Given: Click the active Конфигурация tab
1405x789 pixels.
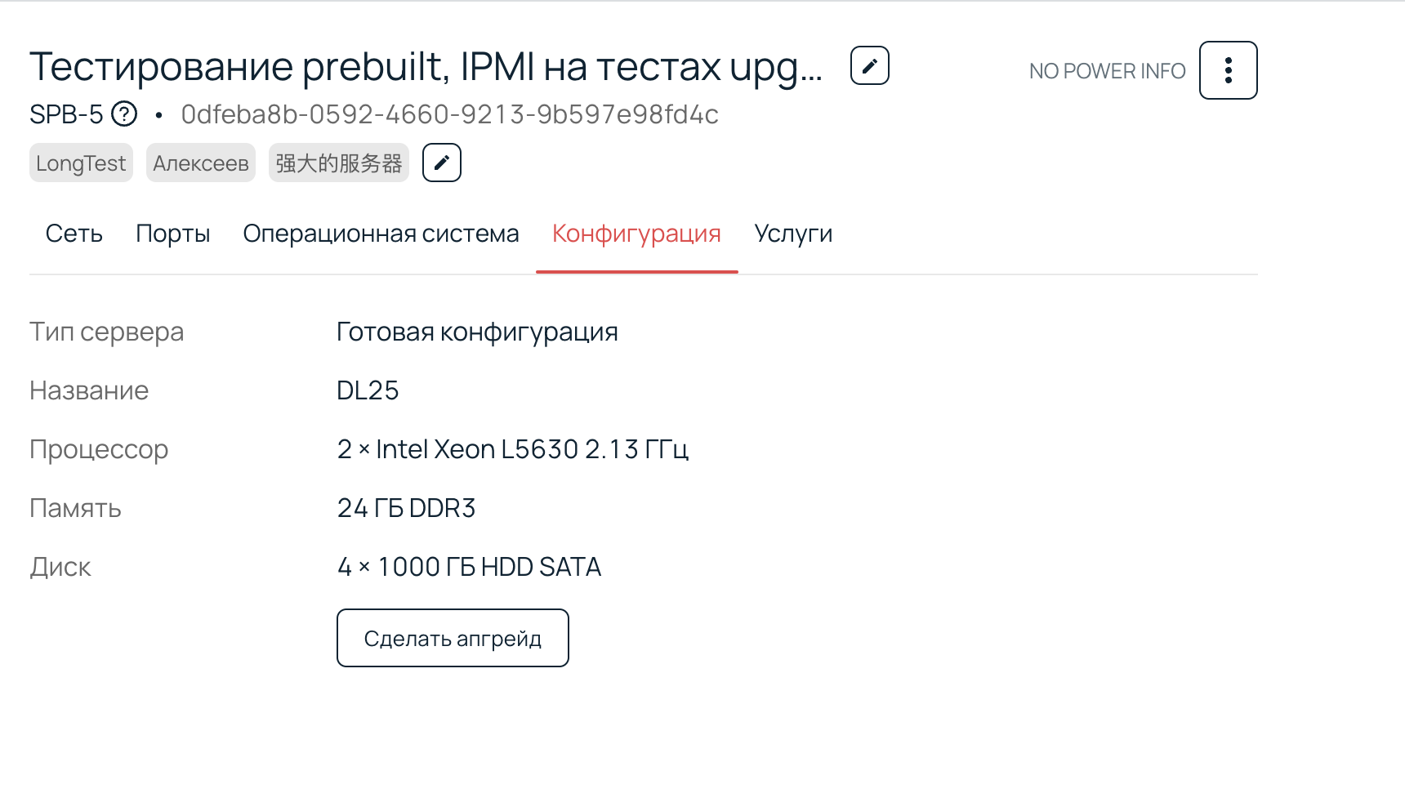Looking at the screenshot, I should tap(636, 234).
